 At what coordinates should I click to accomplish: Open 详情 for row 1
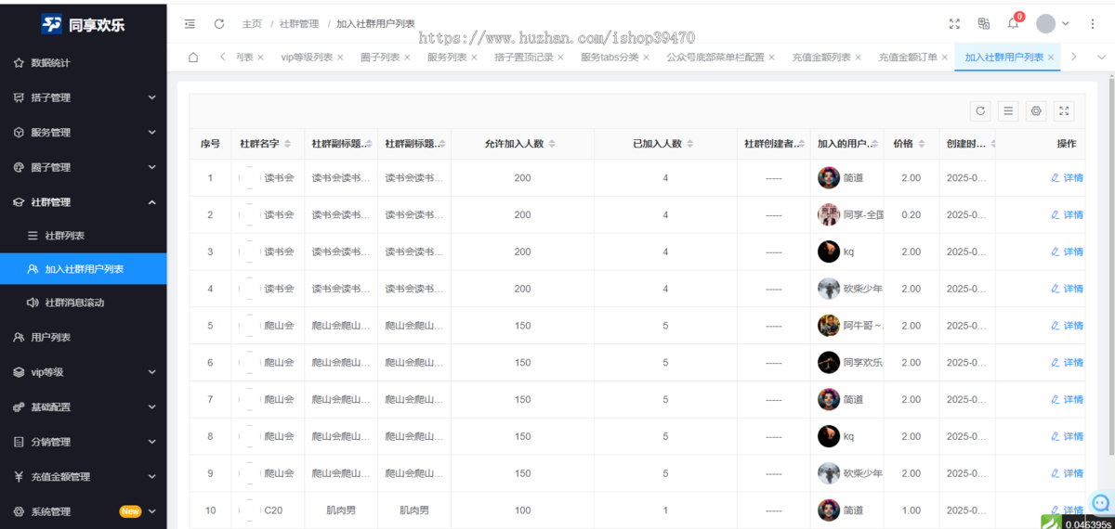[x=1067, y=177]
